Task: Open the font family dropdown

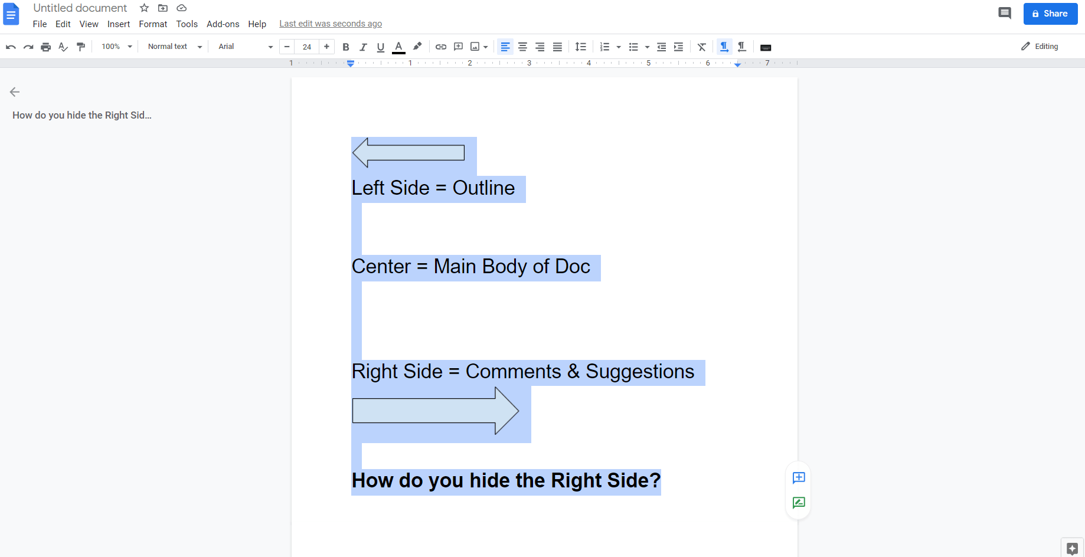Action: click(243, 47)
